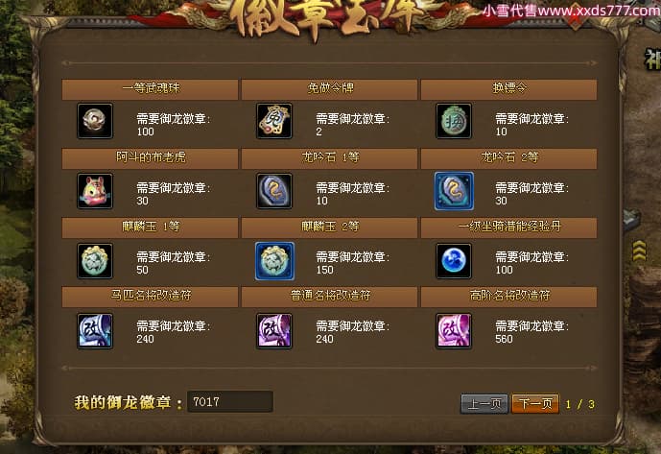
Task: Select the 龙吟石 1等 stone icon
Action: (274, 191)
